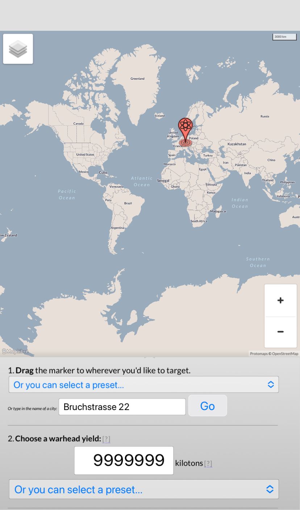Open the target location preset dropdown
Screen dimensions: 300x510
[x=143, y=385]
